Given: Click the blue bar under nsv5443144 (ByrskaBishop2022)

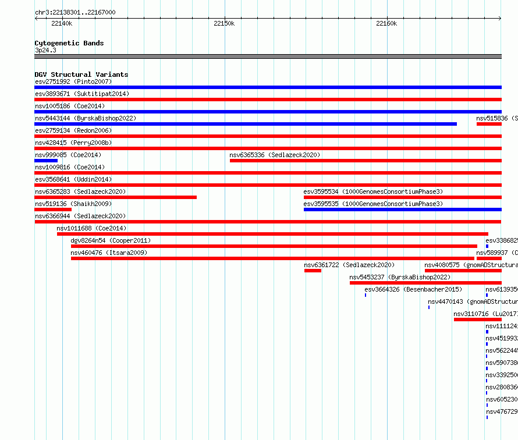Looking at the screenshot, I should [246, 124].
